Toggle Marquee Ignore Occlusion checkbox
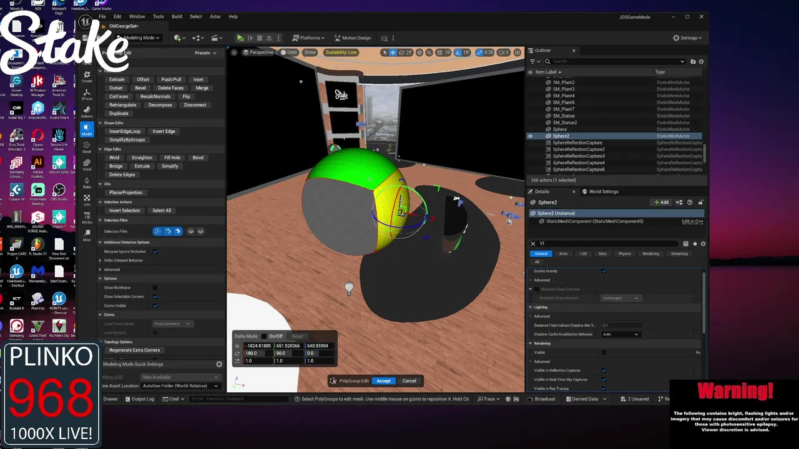 click(155, 251)
